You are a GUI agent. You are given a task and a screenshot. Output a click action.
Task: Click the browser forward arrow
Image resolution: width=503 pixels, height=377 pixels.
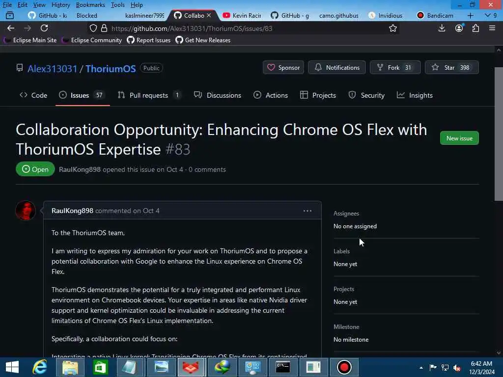28,28
